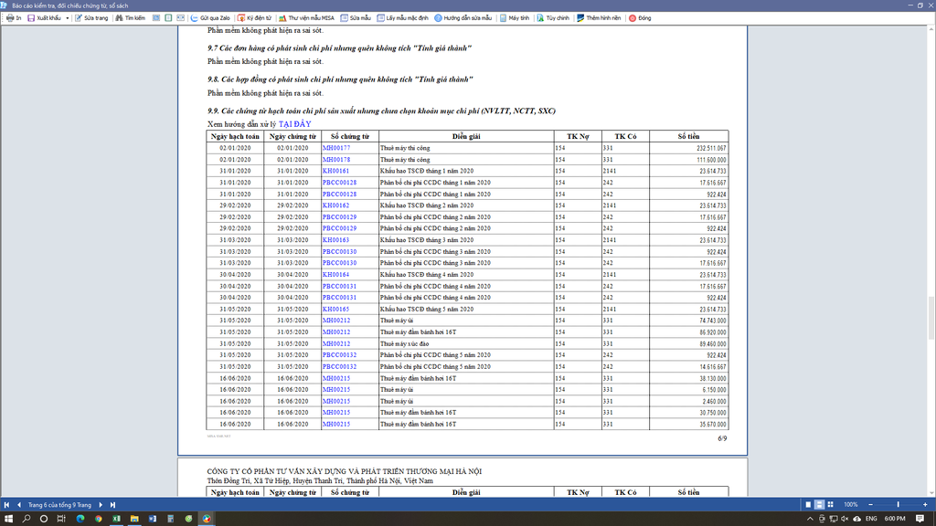Click the third page-view icon in the toolbar

coord(181,18)
